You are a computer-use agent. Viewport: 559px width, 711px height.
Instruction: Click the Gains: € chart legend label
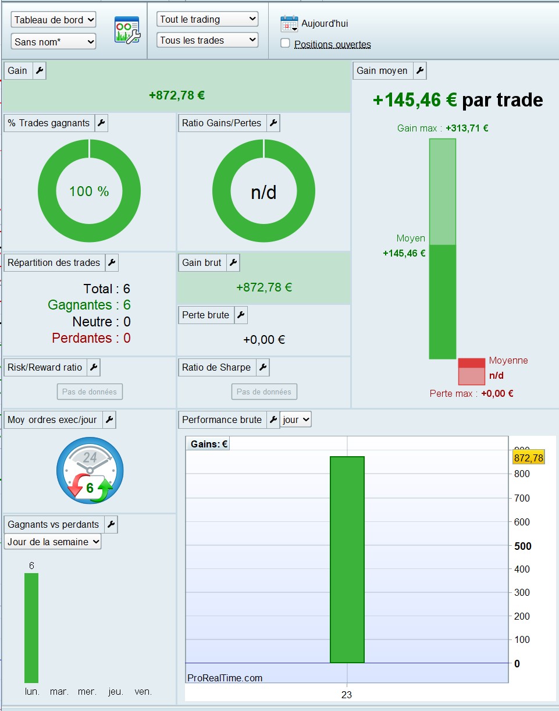pos(208,444)
